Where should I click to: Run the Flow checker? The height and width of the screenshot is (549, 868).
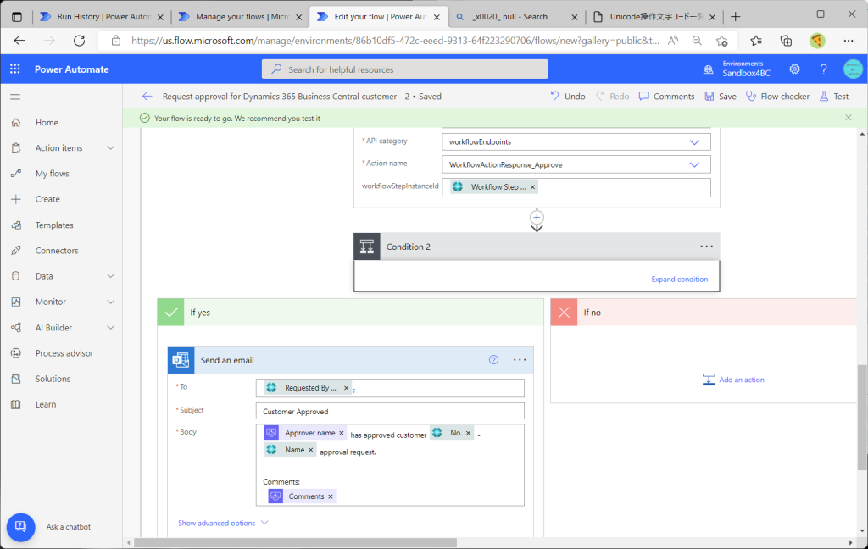(777, 97)
